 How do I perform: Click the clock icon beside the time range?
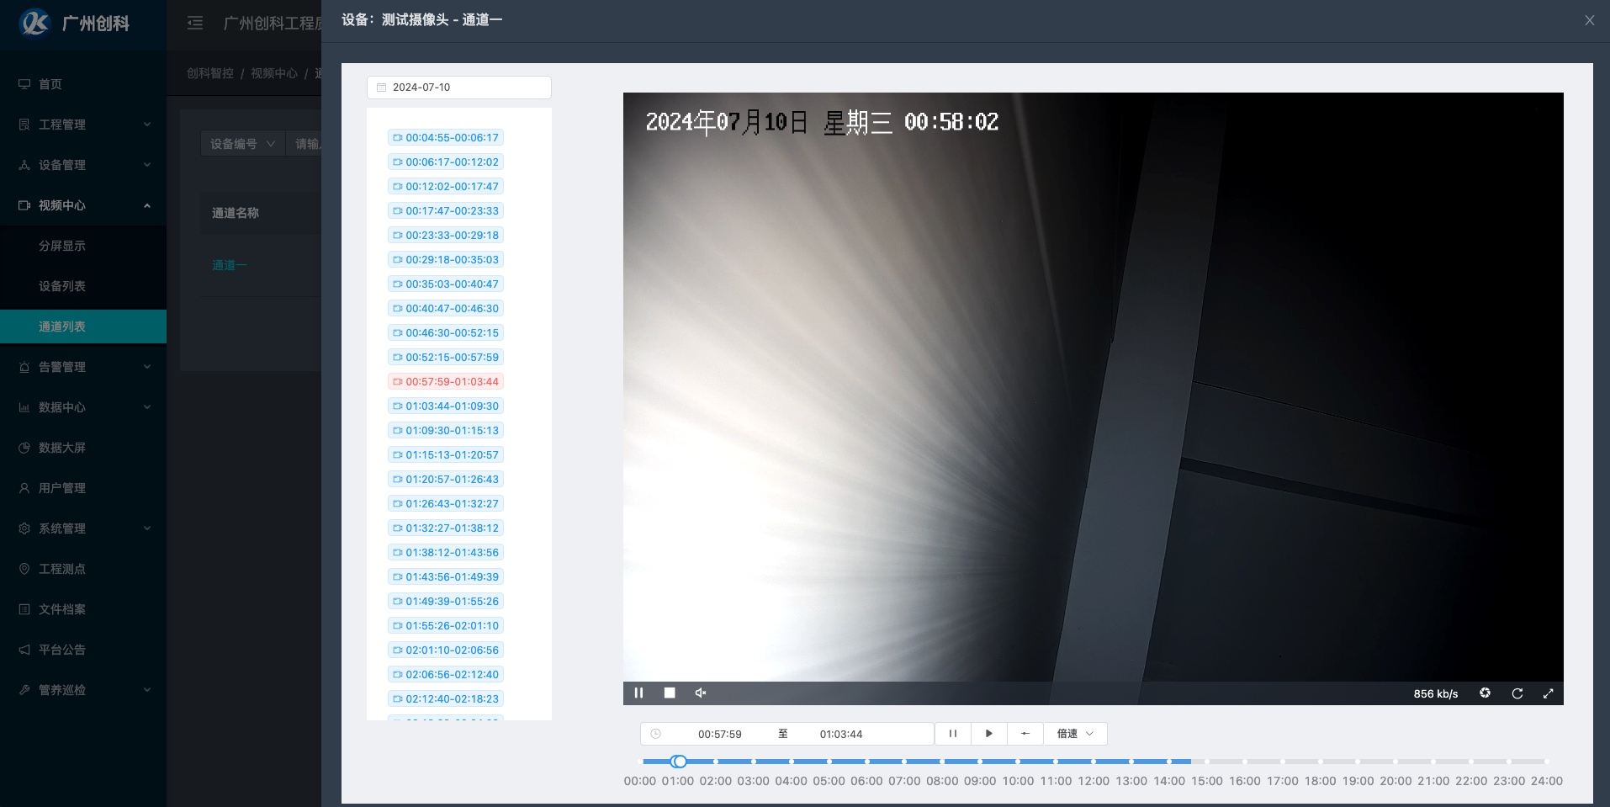point(657,733)
